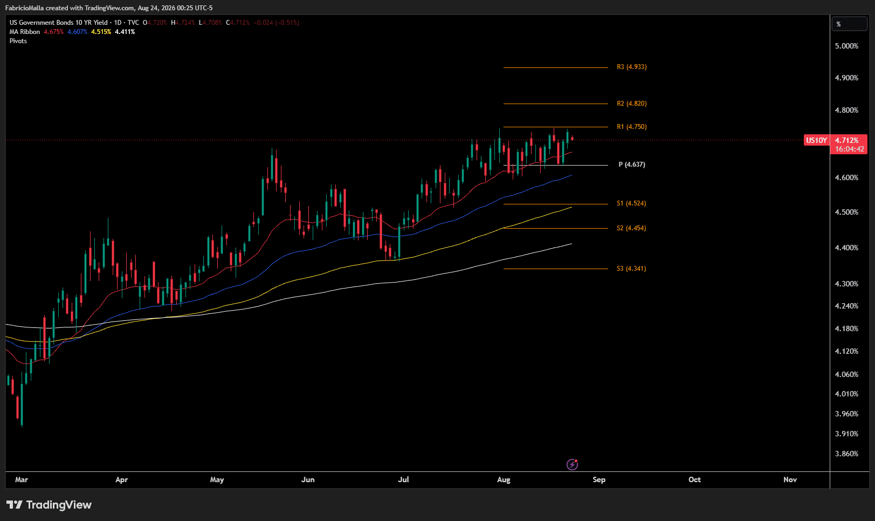Screen dimensions: 875x521
Task: Click the lightning bolt event icon
Action: [x=572, y=464]
